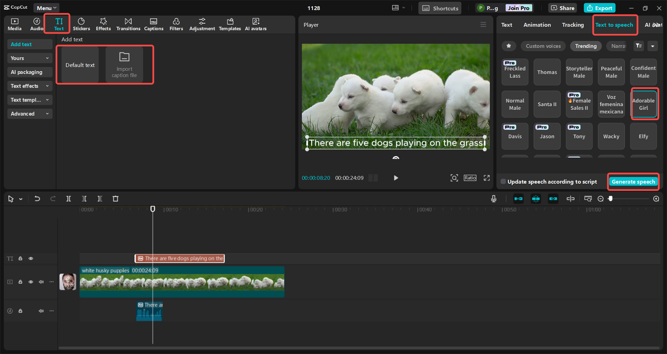The height and width of the screenshot is (354, 667).
Task: Select the Filters tool icon
Action: click(x=176, y=24)
